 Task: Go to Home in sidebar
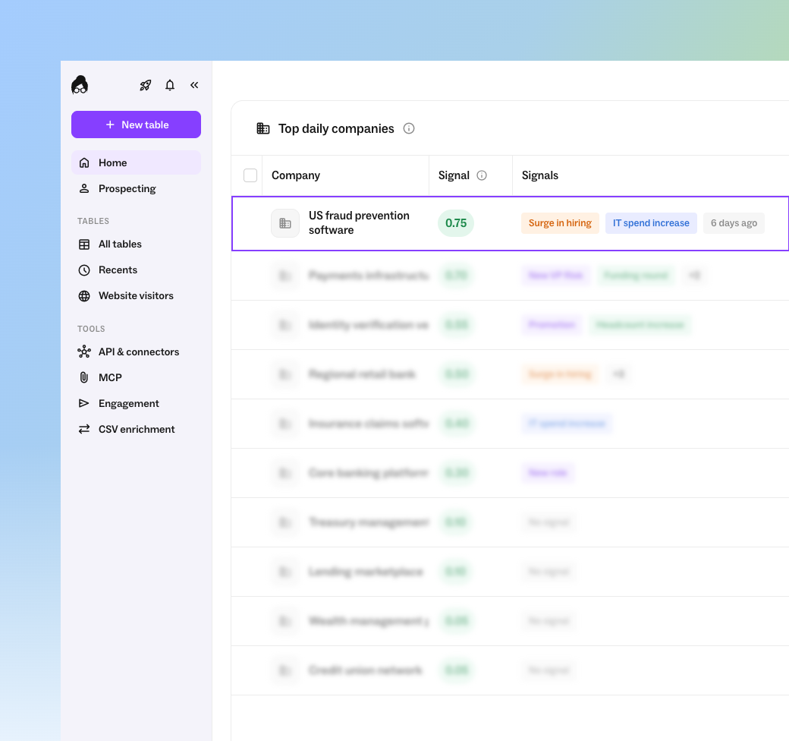pos(137,162)
